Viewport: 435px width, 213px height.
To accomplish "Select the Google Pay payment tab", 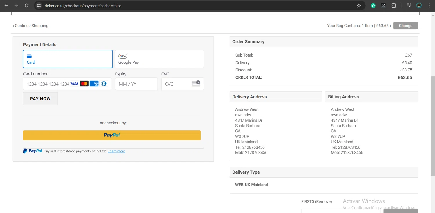I will pos(159,59).
